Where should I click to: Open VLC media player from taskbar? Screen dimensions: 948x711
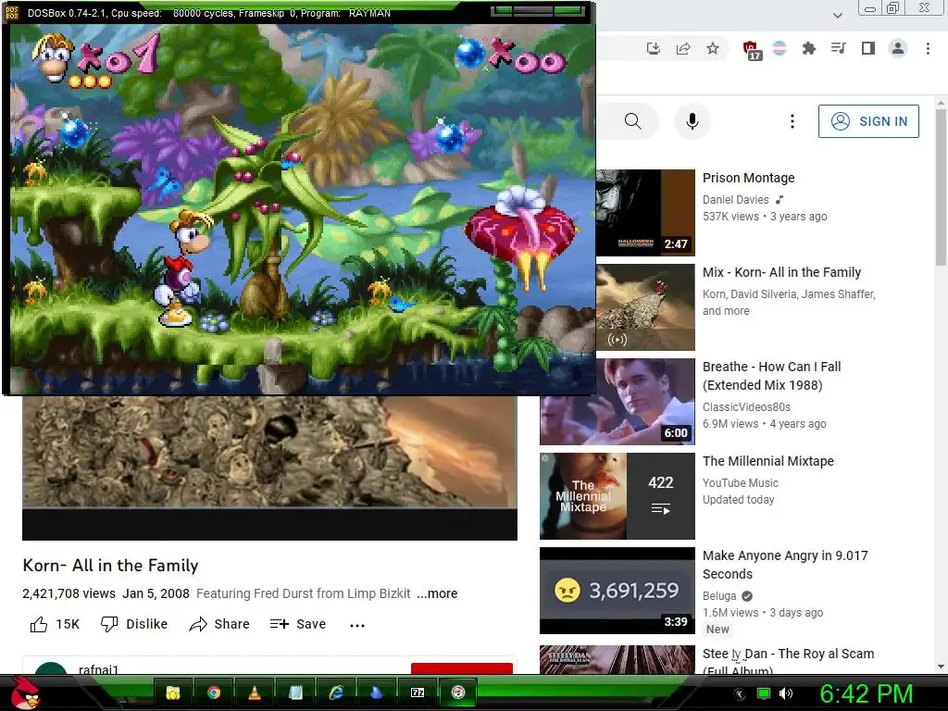pos(255,692)
